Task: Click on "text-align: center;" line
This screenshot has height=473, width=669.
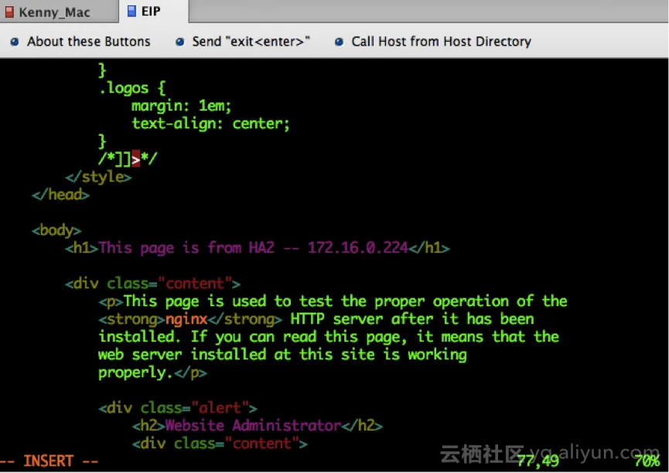Action: tap(211, 124)
